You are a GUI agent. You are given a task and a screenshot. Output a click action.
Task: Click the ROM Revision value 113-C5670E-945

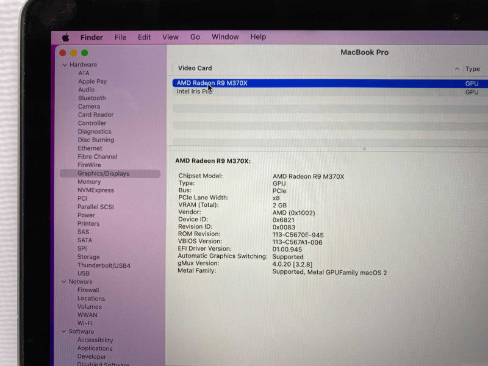click(298, 235)
